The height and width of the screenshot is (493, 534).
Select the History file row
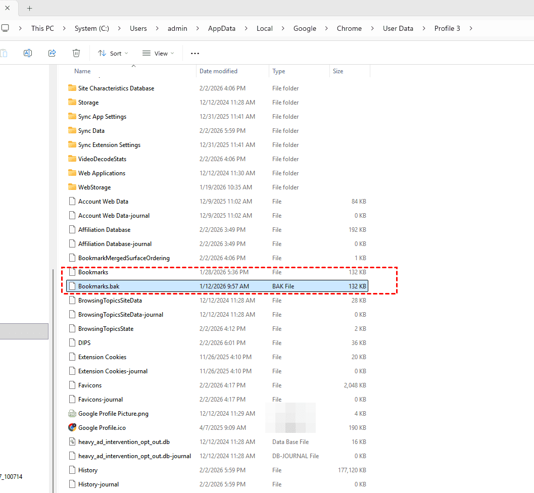tap(88, 470)
